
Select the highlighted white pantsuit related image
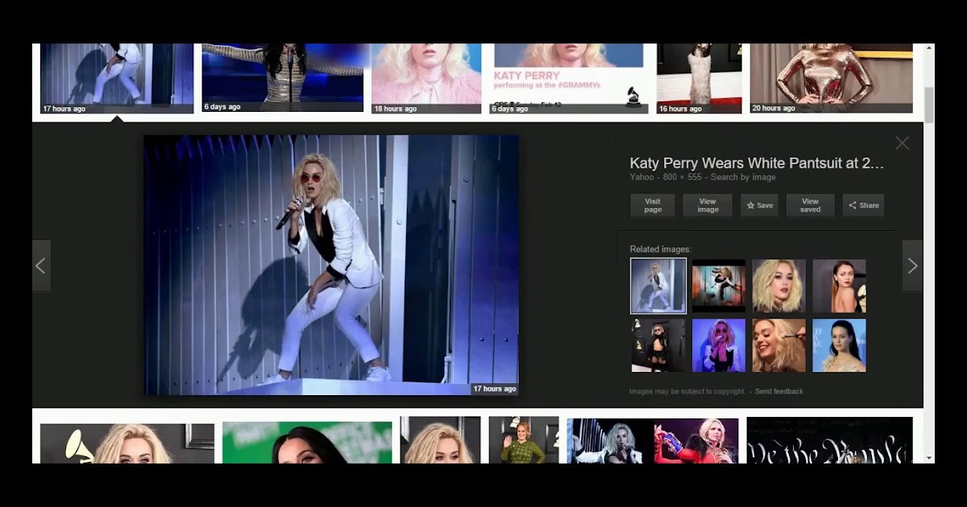(x=658, y=286)
